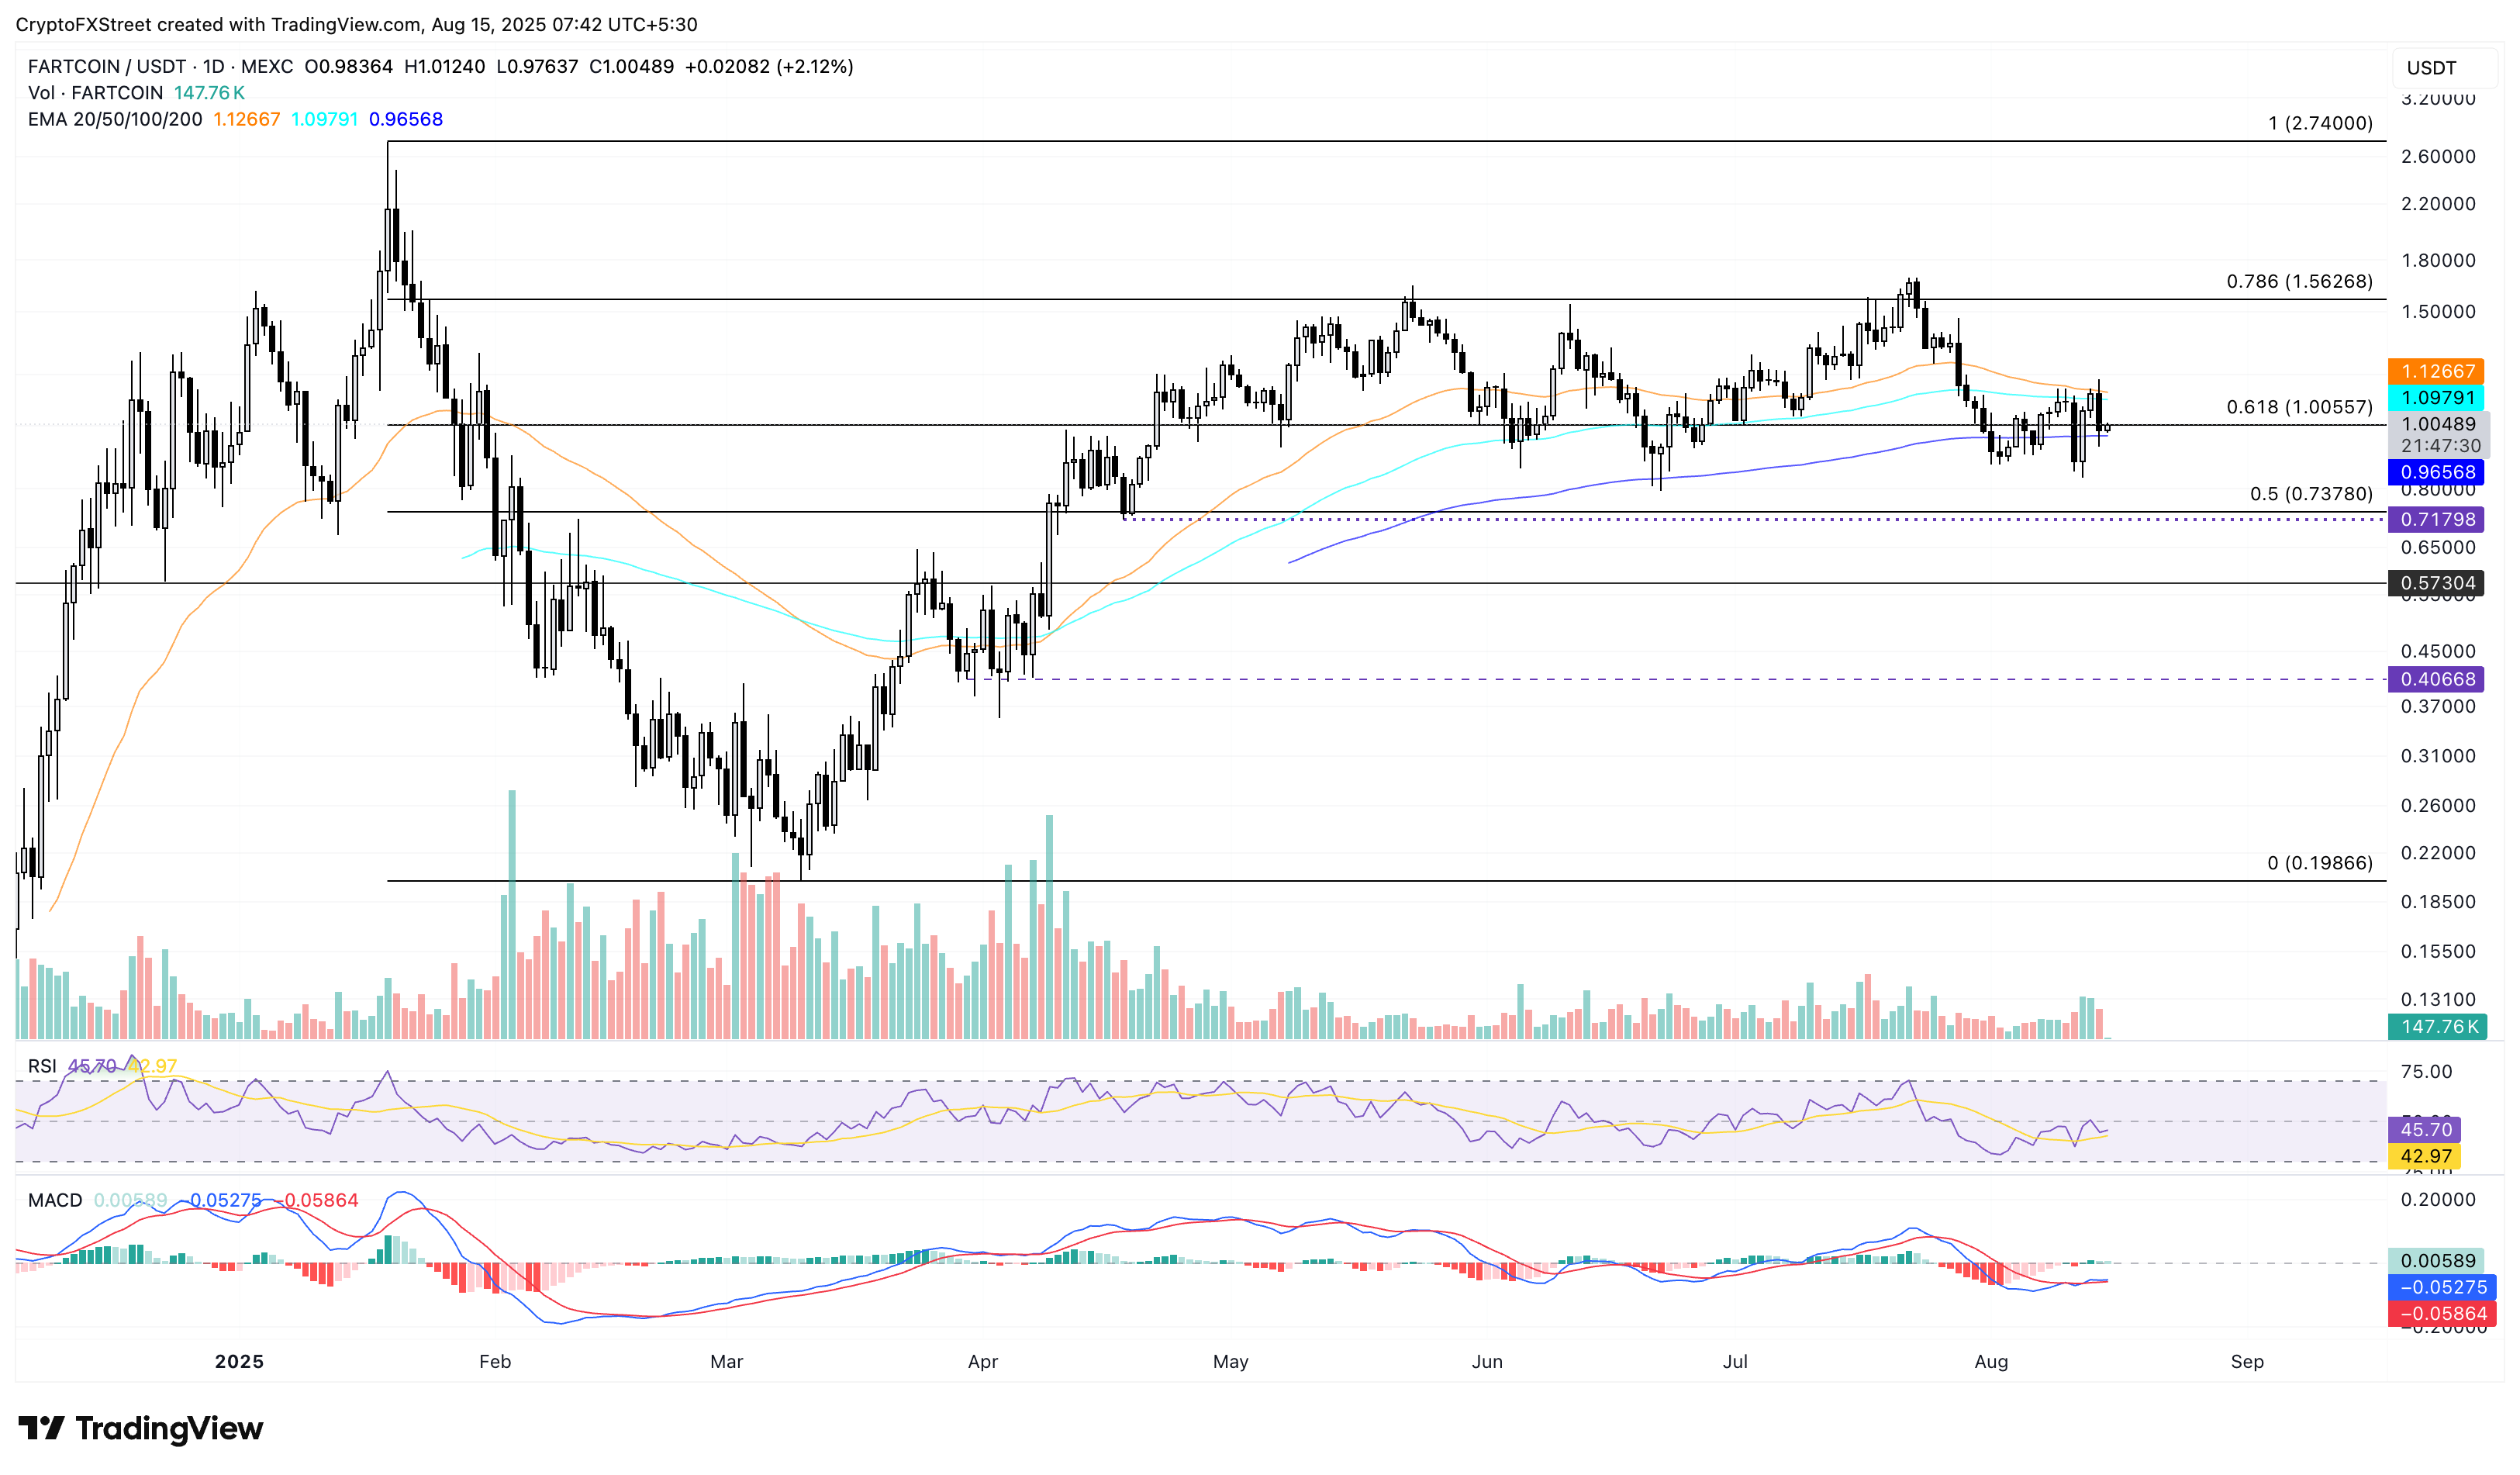Click the 0.618 (1.00557) Fibonacci level label

[x=2298, y=407]
